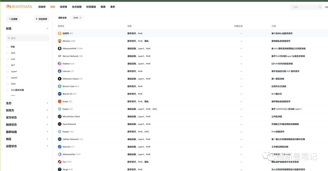Click the 过滤器 collapse button
The height and width of the screenshot is (171, 328).
tap(13, 19)
